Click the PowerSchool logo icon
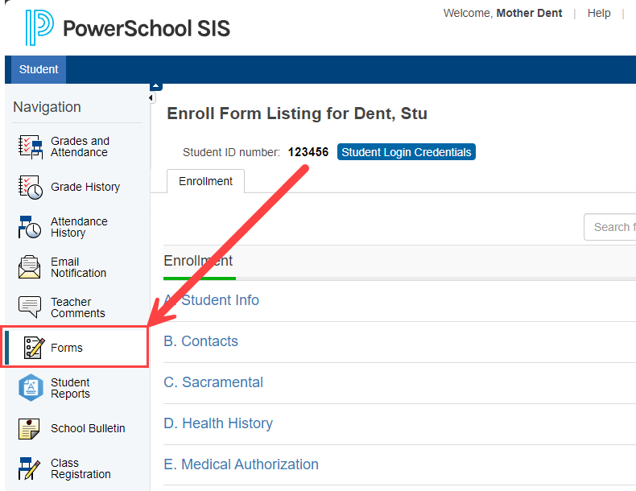 coord(39,27)
